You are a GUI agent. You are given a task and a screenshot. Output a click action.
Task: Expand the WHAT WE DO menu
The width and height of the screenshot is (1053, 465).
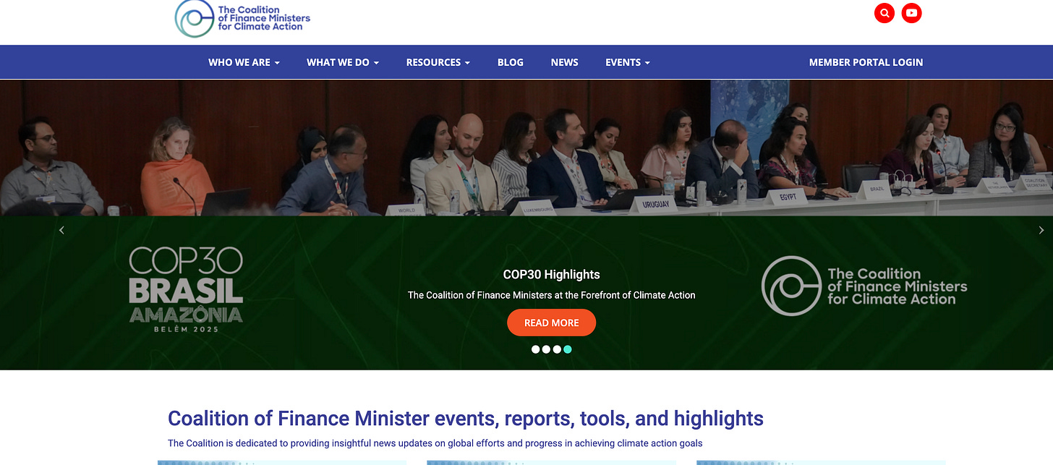coord(343,62)
